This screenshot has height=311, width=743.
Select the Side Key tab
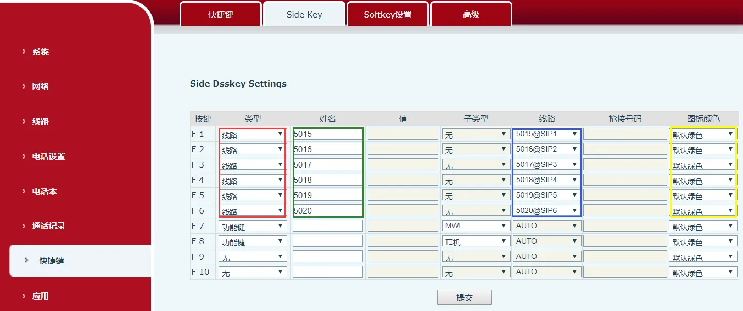point(304,15)
